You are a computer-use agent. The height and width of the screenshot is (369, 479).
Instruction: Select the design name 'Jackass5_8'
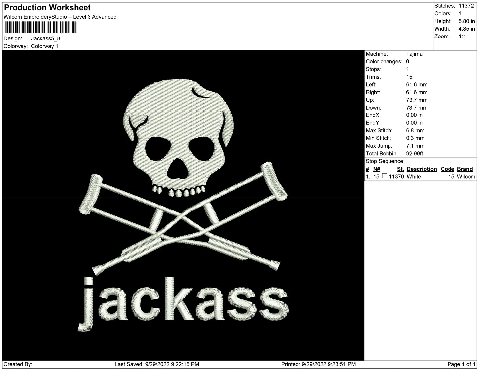tap(46, 38)
